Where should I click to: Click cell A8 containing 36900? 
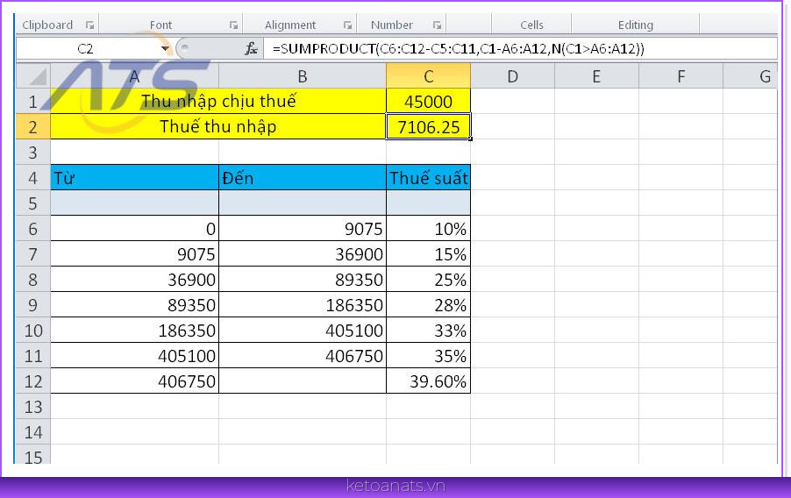click(x=135, y=279)
